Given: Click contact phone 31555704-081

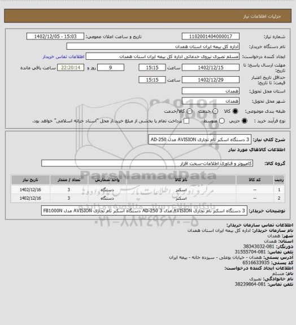Looking at the screenshot, I should (x=250, y=252).
